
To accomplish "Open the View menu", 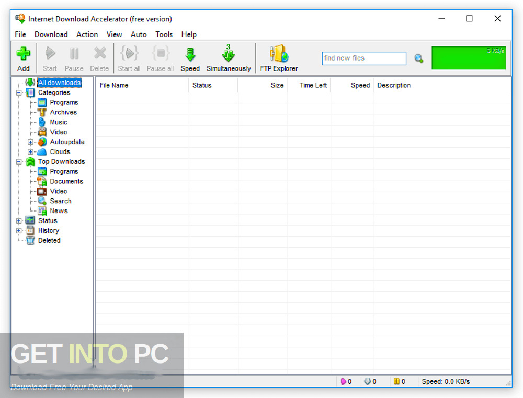I will [115, 34].
